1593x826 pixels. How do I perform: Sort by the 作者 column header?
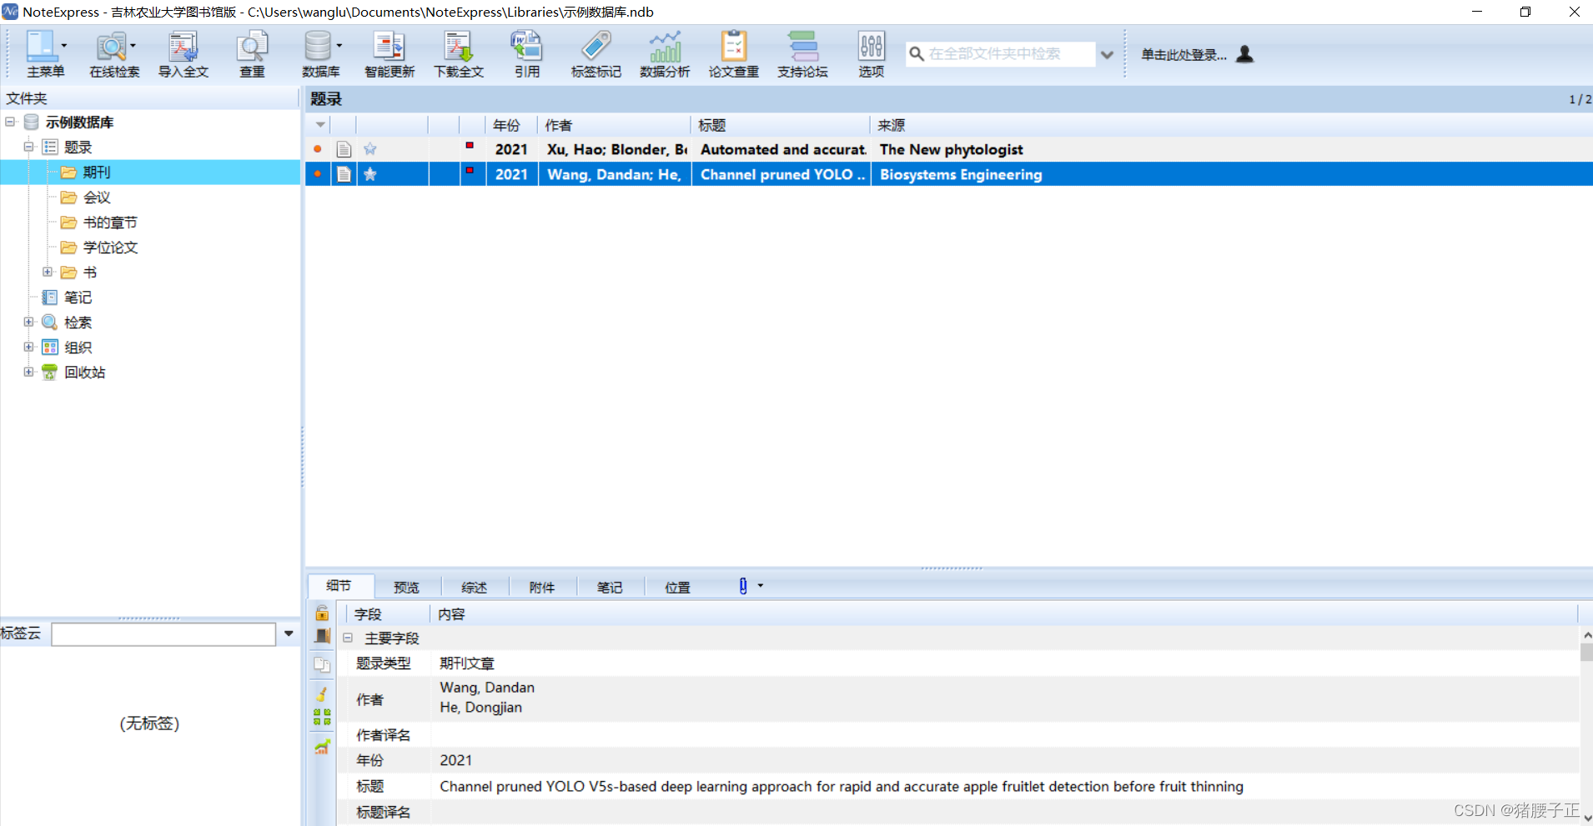pyautogui.click(x=614, y=125)
